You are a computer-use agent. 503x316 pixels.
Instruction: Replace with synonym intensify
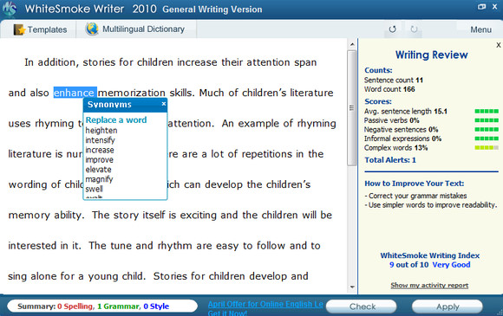pyautogui.click(x=100, y=140)
